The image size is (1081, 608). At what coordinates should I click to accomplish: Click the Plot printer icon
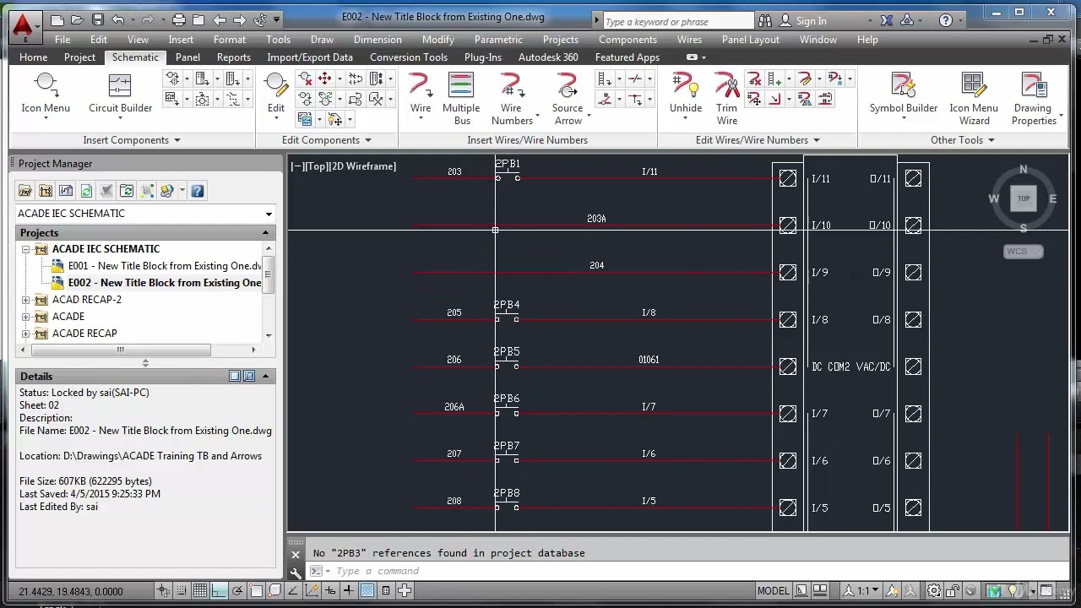[x=179, y=19]
